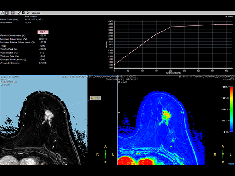Click the first icon in the top toolbar
This screenshot has height=176, width=235.
2,13
